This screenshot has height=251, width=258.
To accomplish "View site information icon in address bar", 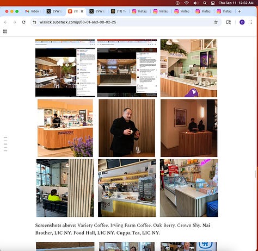I will (x=34, y=22).
